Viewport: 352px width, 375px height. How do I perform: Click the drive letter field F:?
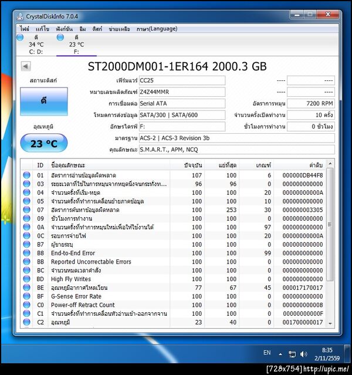pos(182,127)
